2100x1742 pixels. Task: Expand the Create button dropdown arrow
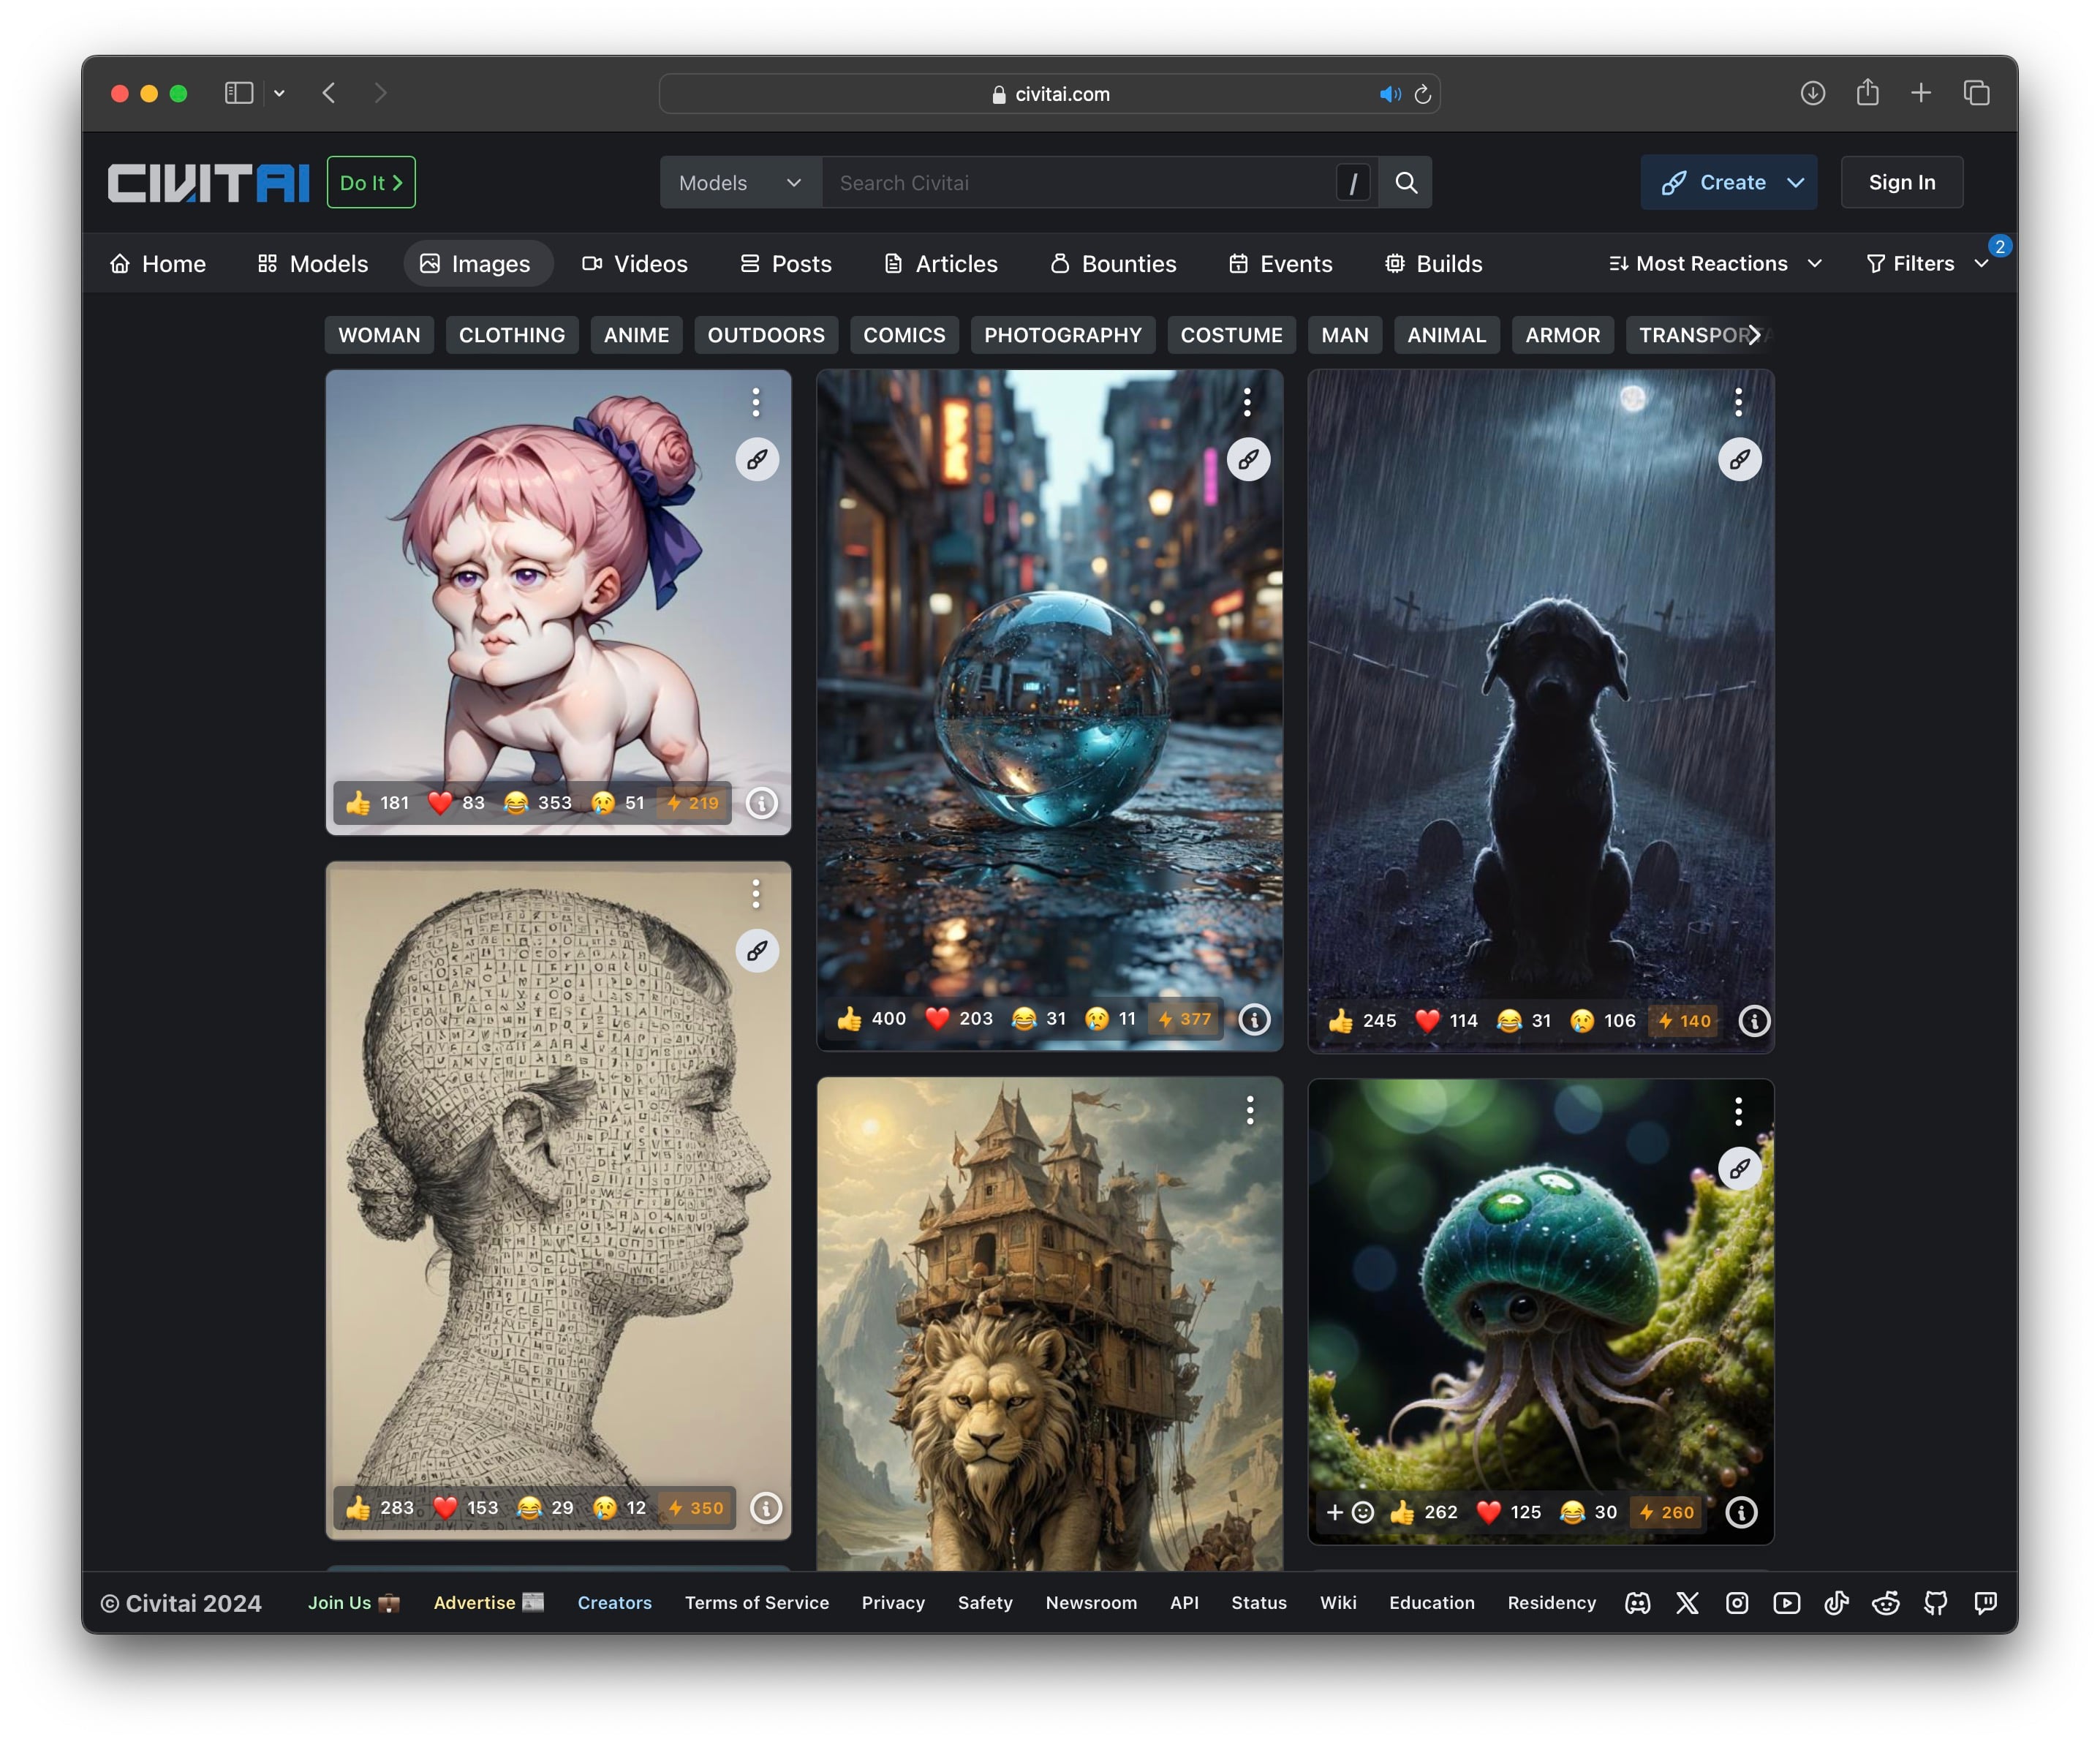[x=1796, y=183]
